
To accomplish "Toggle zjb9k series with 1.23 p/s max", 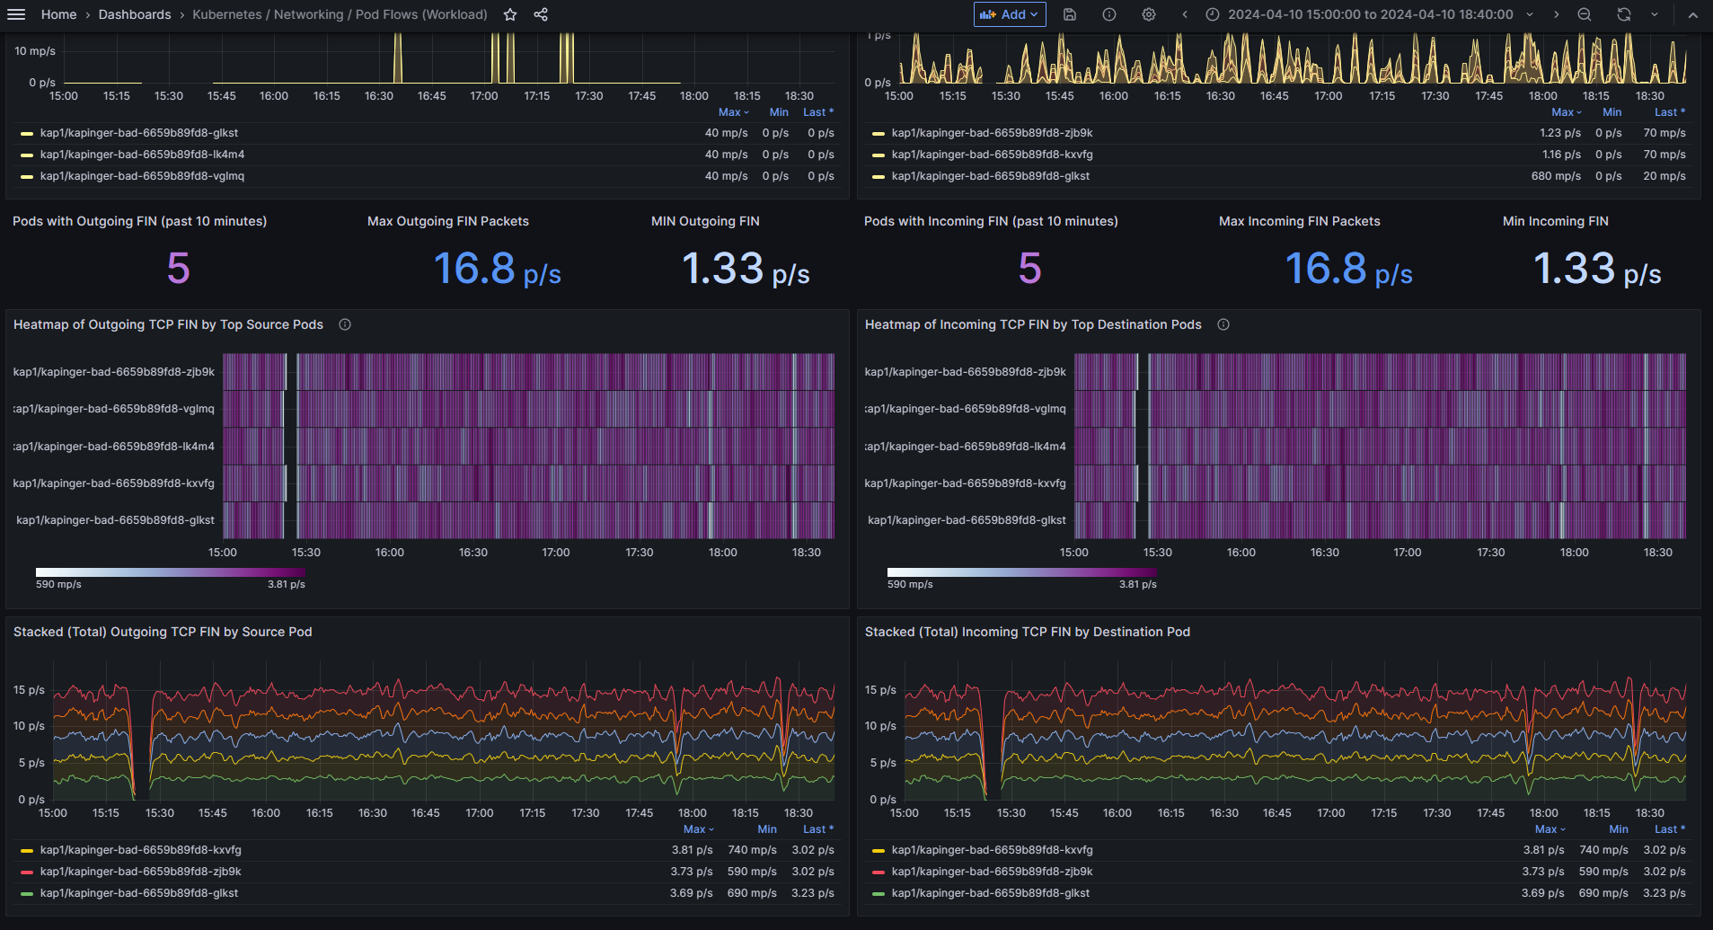I will (x=993, y=133).
